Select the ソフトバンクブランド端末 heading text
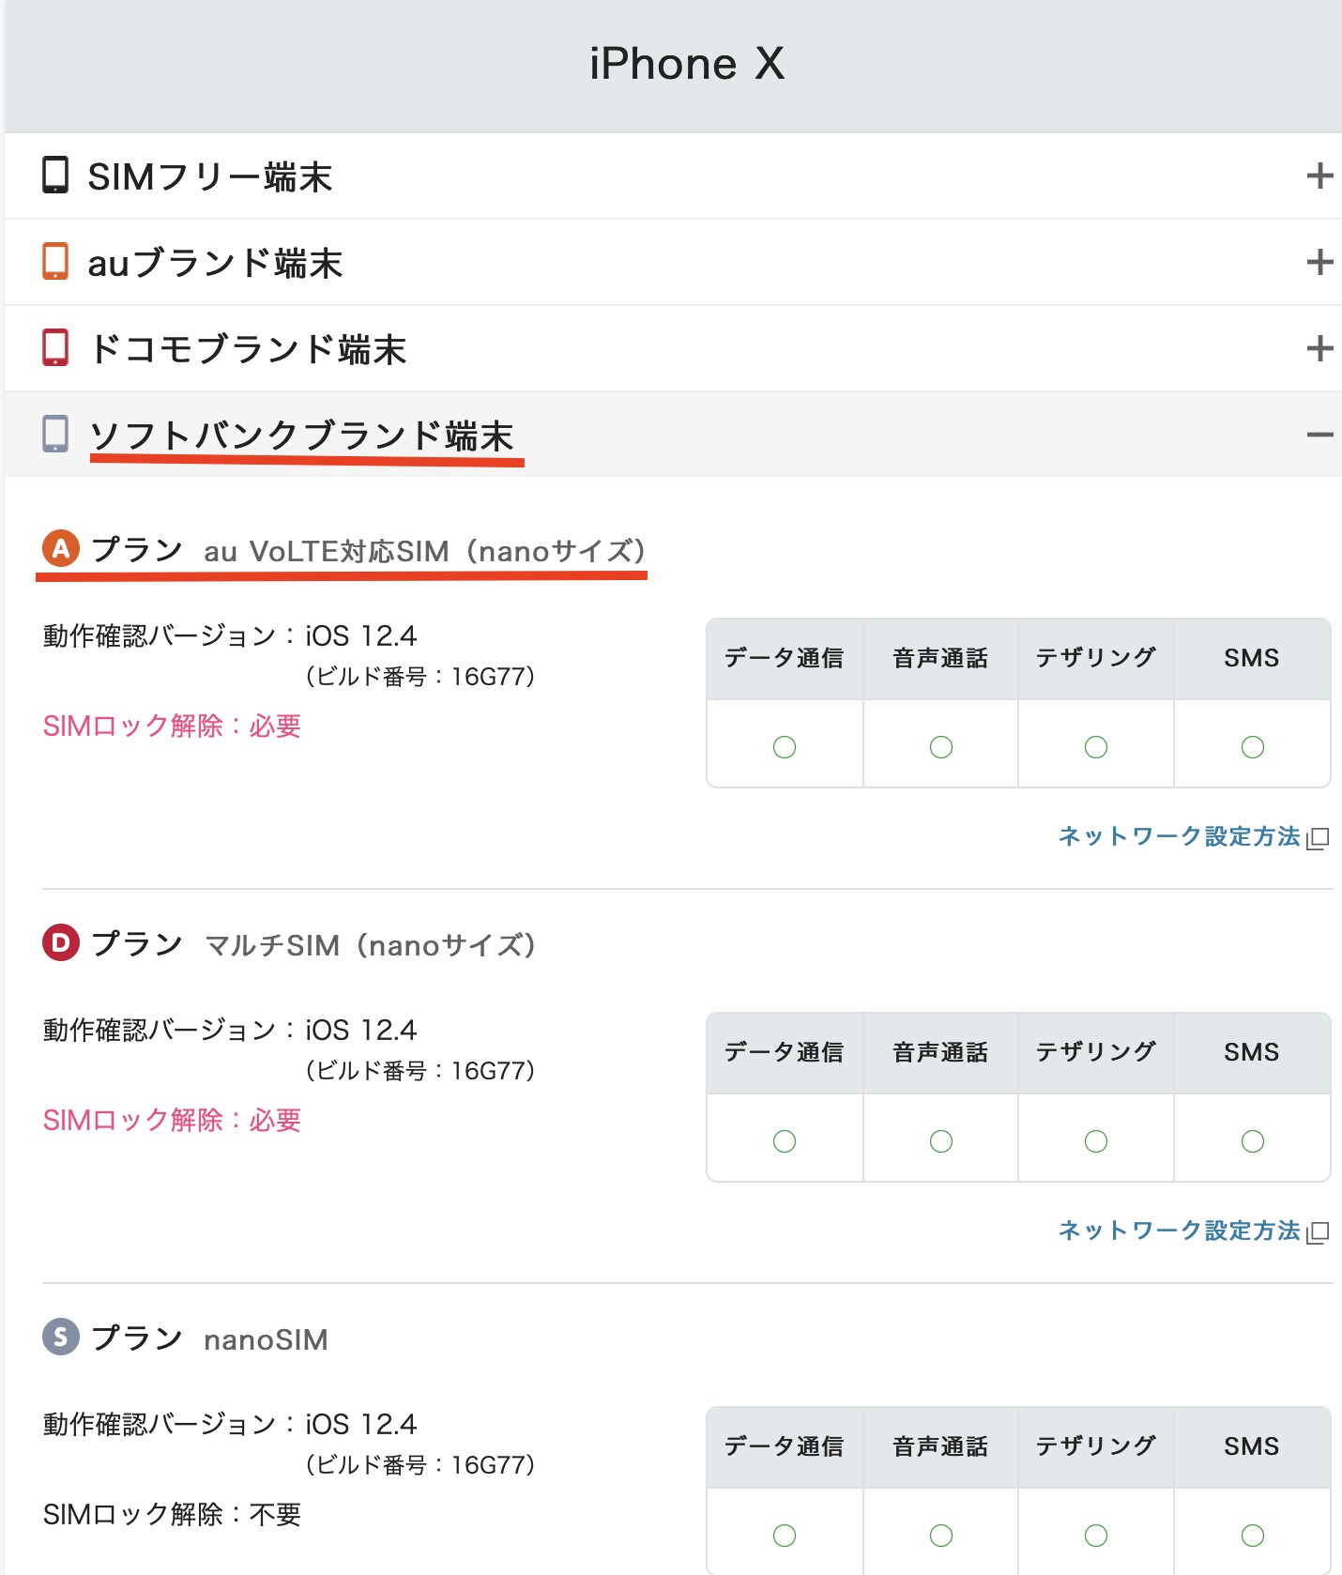The height and width of the screenshot is (1575, 1342). tap(301, 436)
